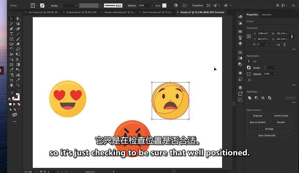Choose the Type tool
The height and width of the screenshot is (173, 299).
tap(12, 34)
